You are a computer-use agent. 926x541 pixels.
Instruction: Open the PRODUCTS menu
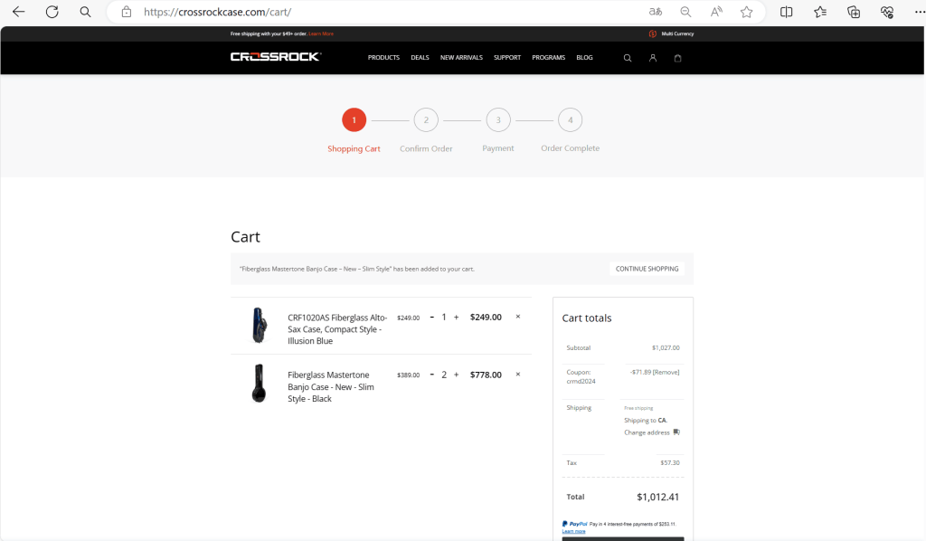click(x=383, y=58)
